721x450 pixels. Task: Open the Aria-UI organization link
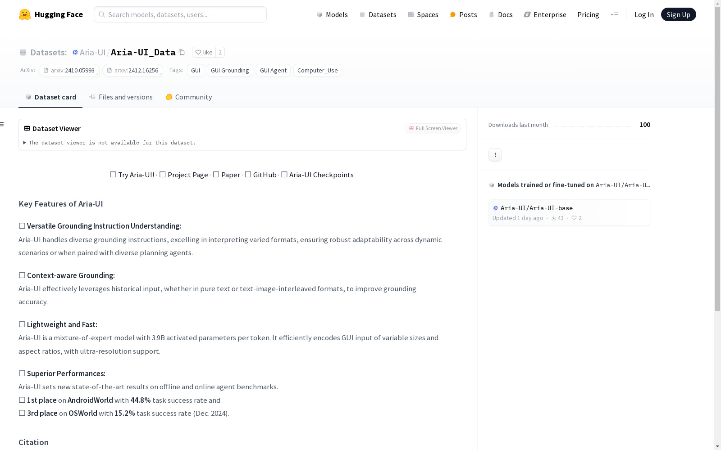pyautogui.click(x=92, y=52)
